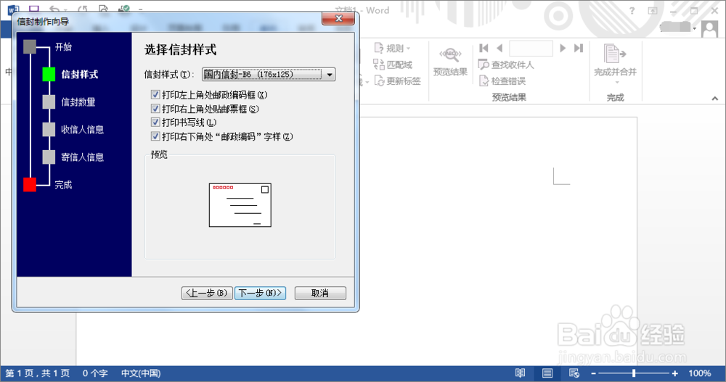The height and width of the screenshot is (382, 726).
Task: Open the 信封样式 envelope style dropdown
Action: tap(269, 75)
